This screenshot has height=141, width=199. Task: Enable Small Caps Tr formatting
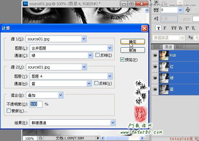click(x=180, y=28)
